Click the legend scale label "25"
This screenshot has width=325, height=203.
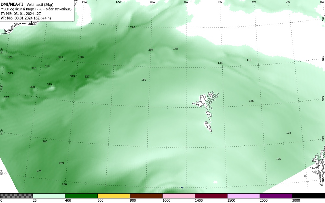point(35,200)
